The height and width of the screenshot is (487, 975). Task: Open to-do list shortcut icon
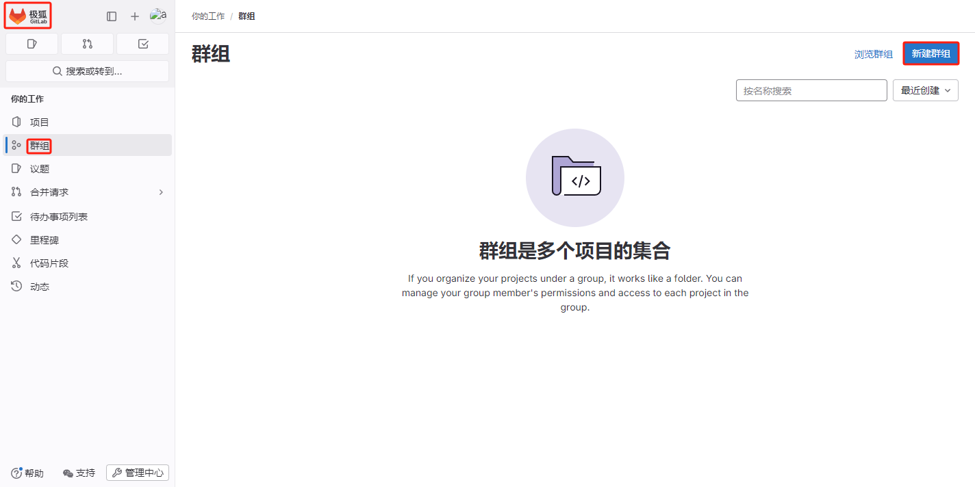(142, 44)
